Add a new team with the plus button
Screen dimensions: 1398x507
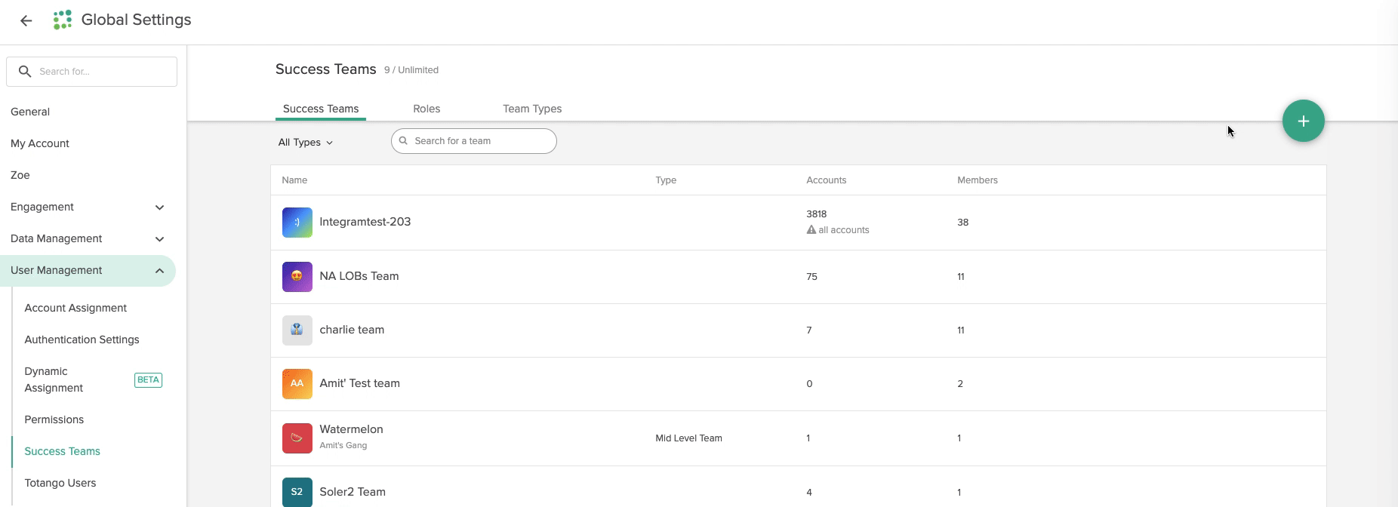pos(1303,121)
